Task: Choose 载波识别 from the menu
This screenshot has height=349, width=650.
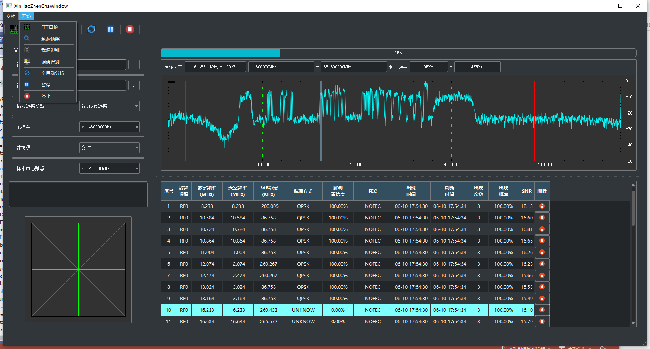Action: [48, 50]
